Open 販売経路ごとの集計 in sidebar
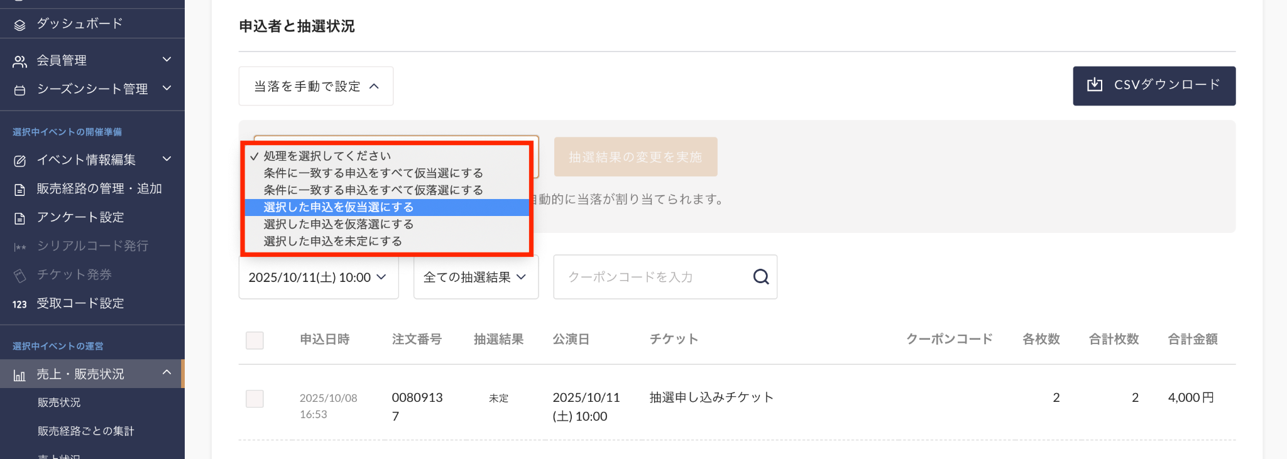 (86, 431)
